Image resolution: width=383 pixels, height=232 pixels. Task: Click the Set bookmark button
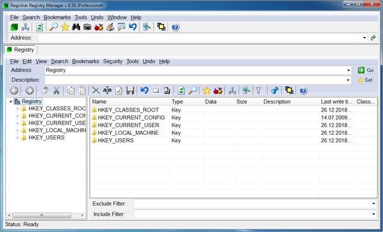[x=365, y=80]
